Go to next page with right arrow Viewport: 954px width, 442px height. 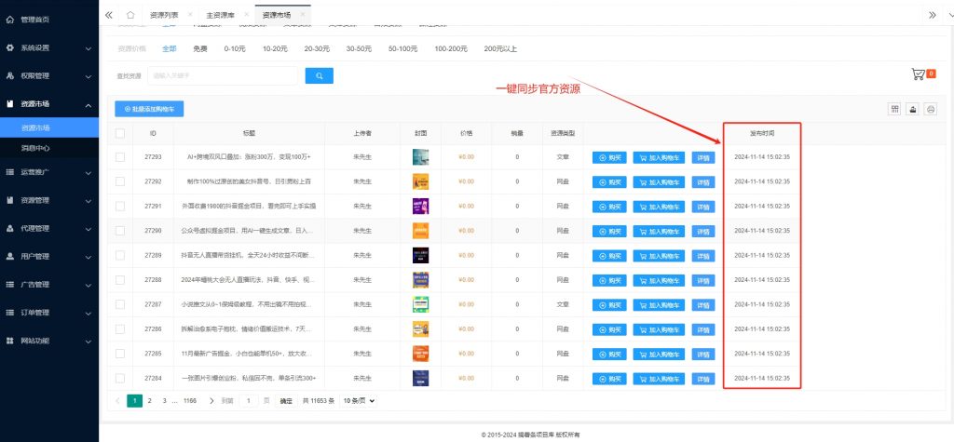pos(211,401)
